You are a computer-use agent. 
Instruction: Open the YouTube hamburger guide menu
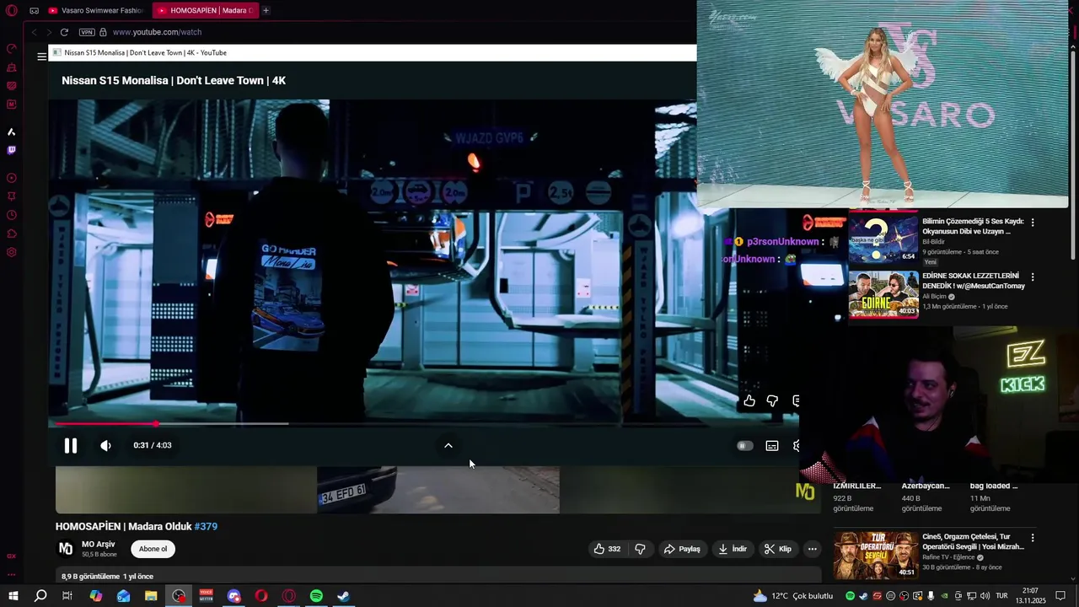point(41,56)
